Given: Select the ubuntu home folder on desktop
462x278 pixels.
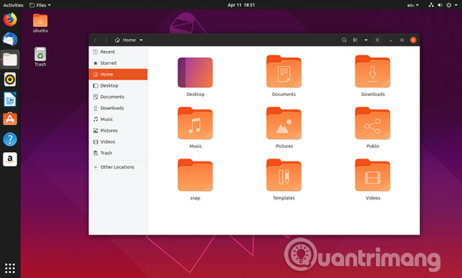Looking at the screenshot, I should (41, 23).
